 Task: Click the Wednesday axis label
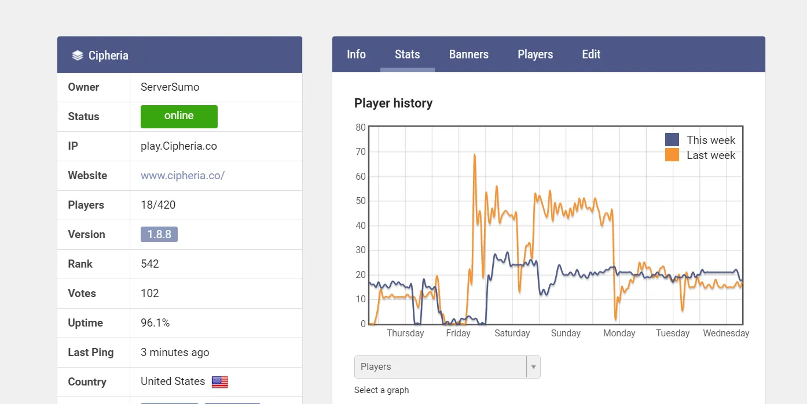(726, 333)
